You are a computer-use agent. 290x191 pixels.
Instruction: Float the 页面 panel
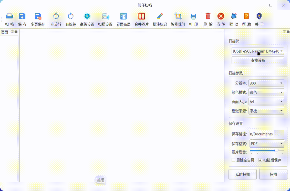pyautogui.click(x=12, y=32)
